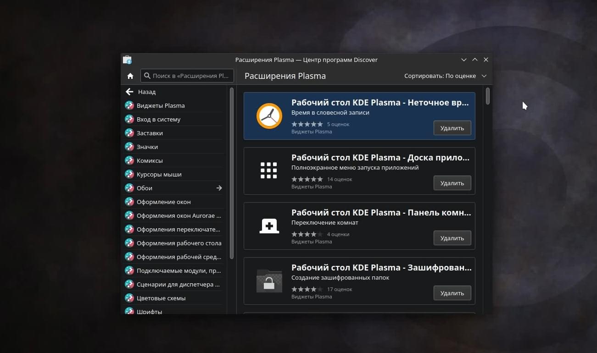597x353 pixels.
Task: Click the icon beside Виджеты Plasma
Action: click(129, 105)
